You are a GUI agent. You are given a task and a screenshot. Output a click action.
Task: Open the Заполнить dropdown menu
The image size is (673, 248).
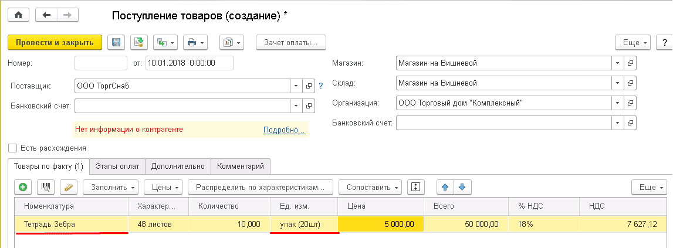click(x=110, y=187)
